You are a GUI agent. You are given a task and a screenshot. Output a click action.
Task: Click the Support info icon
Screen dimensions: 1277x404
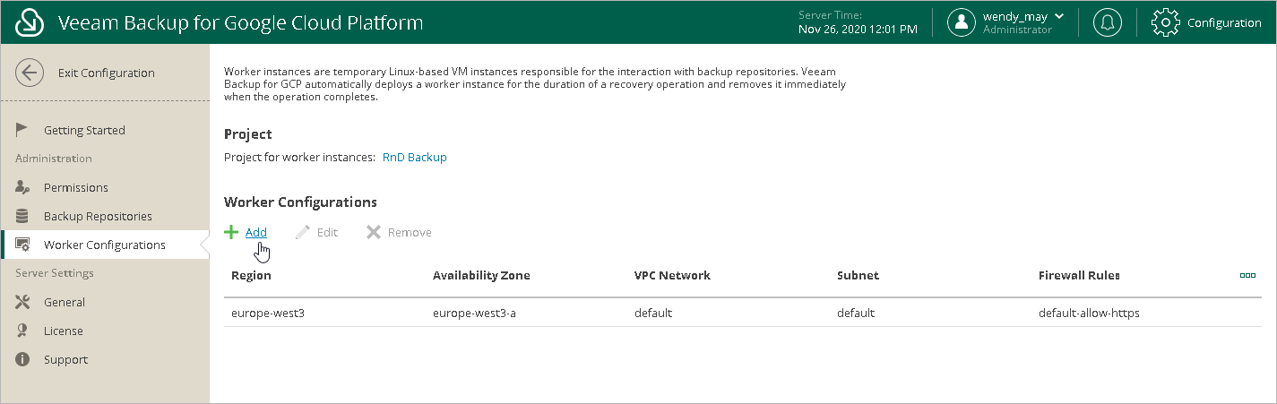23,359
